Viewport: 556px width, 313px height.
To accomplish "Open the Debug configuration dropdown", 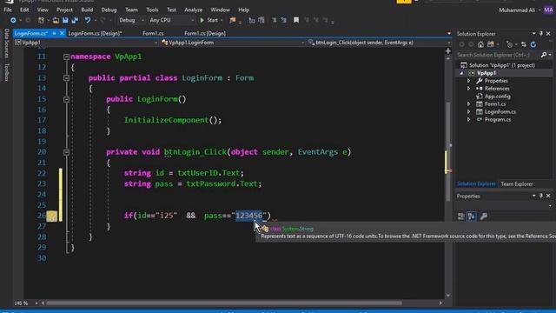I will point(131,20).
